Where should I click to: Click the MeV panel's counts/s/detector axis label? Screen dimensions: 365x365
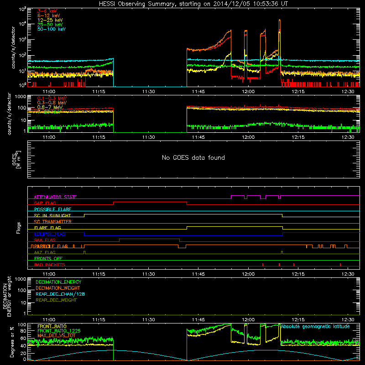pos(9,114)
